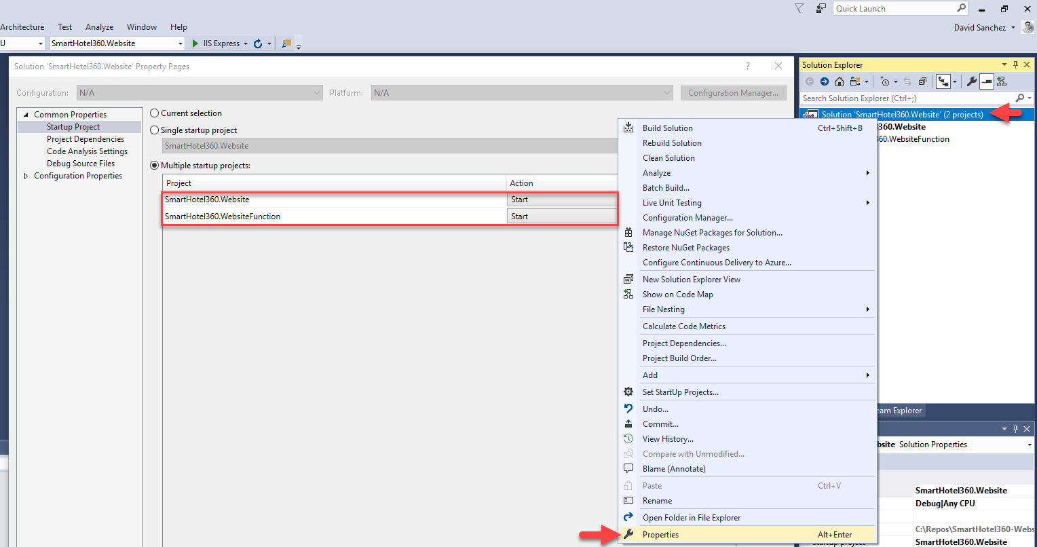Click the View Class Diagram icon
1037x547 pixels.
coord(1002,81)
